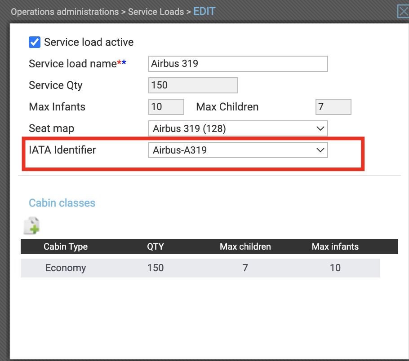This screenshot has width=409, height=361.
Task: Click the IATA Identifier chevron arrow
Action: coord(320,150)
